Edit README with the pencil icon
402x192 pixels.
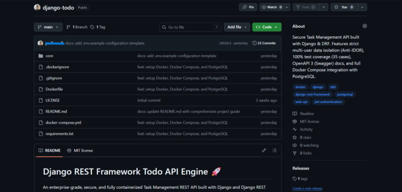point(264,151)
